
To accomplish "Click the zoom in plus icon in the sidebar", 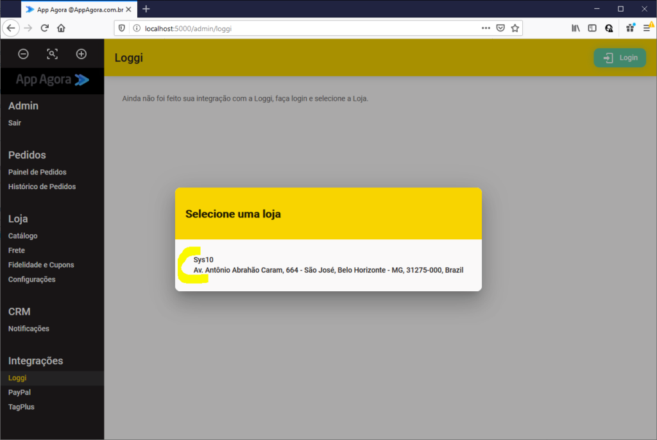I will pos(81,54).
